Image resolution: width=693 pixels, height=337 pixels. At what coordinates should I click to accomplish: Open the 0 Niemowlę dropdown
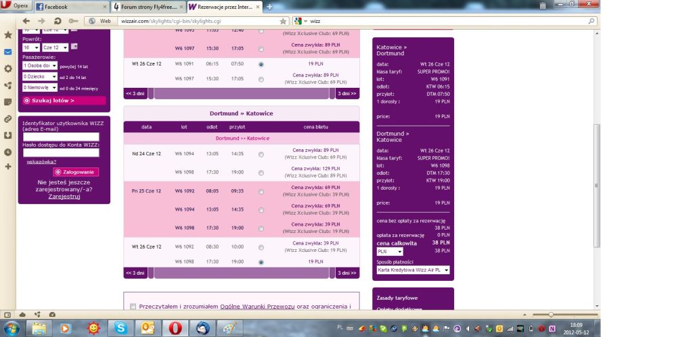[x=40, y=88]
